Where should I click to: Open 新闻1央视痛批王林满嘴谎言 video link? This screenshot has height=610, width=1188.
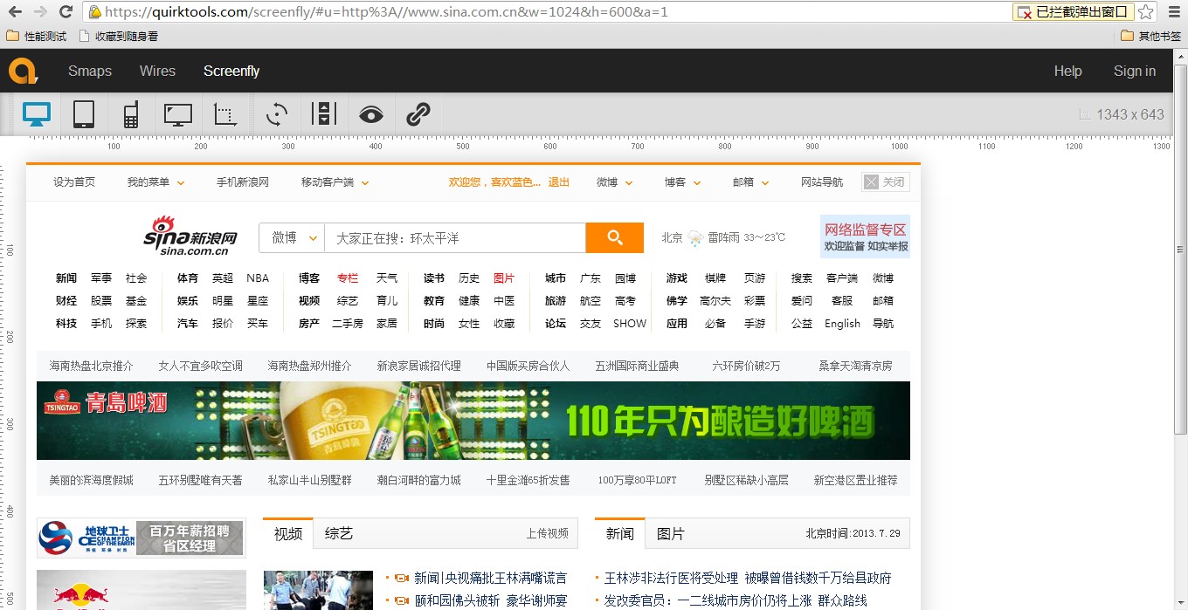coord(491,578)
